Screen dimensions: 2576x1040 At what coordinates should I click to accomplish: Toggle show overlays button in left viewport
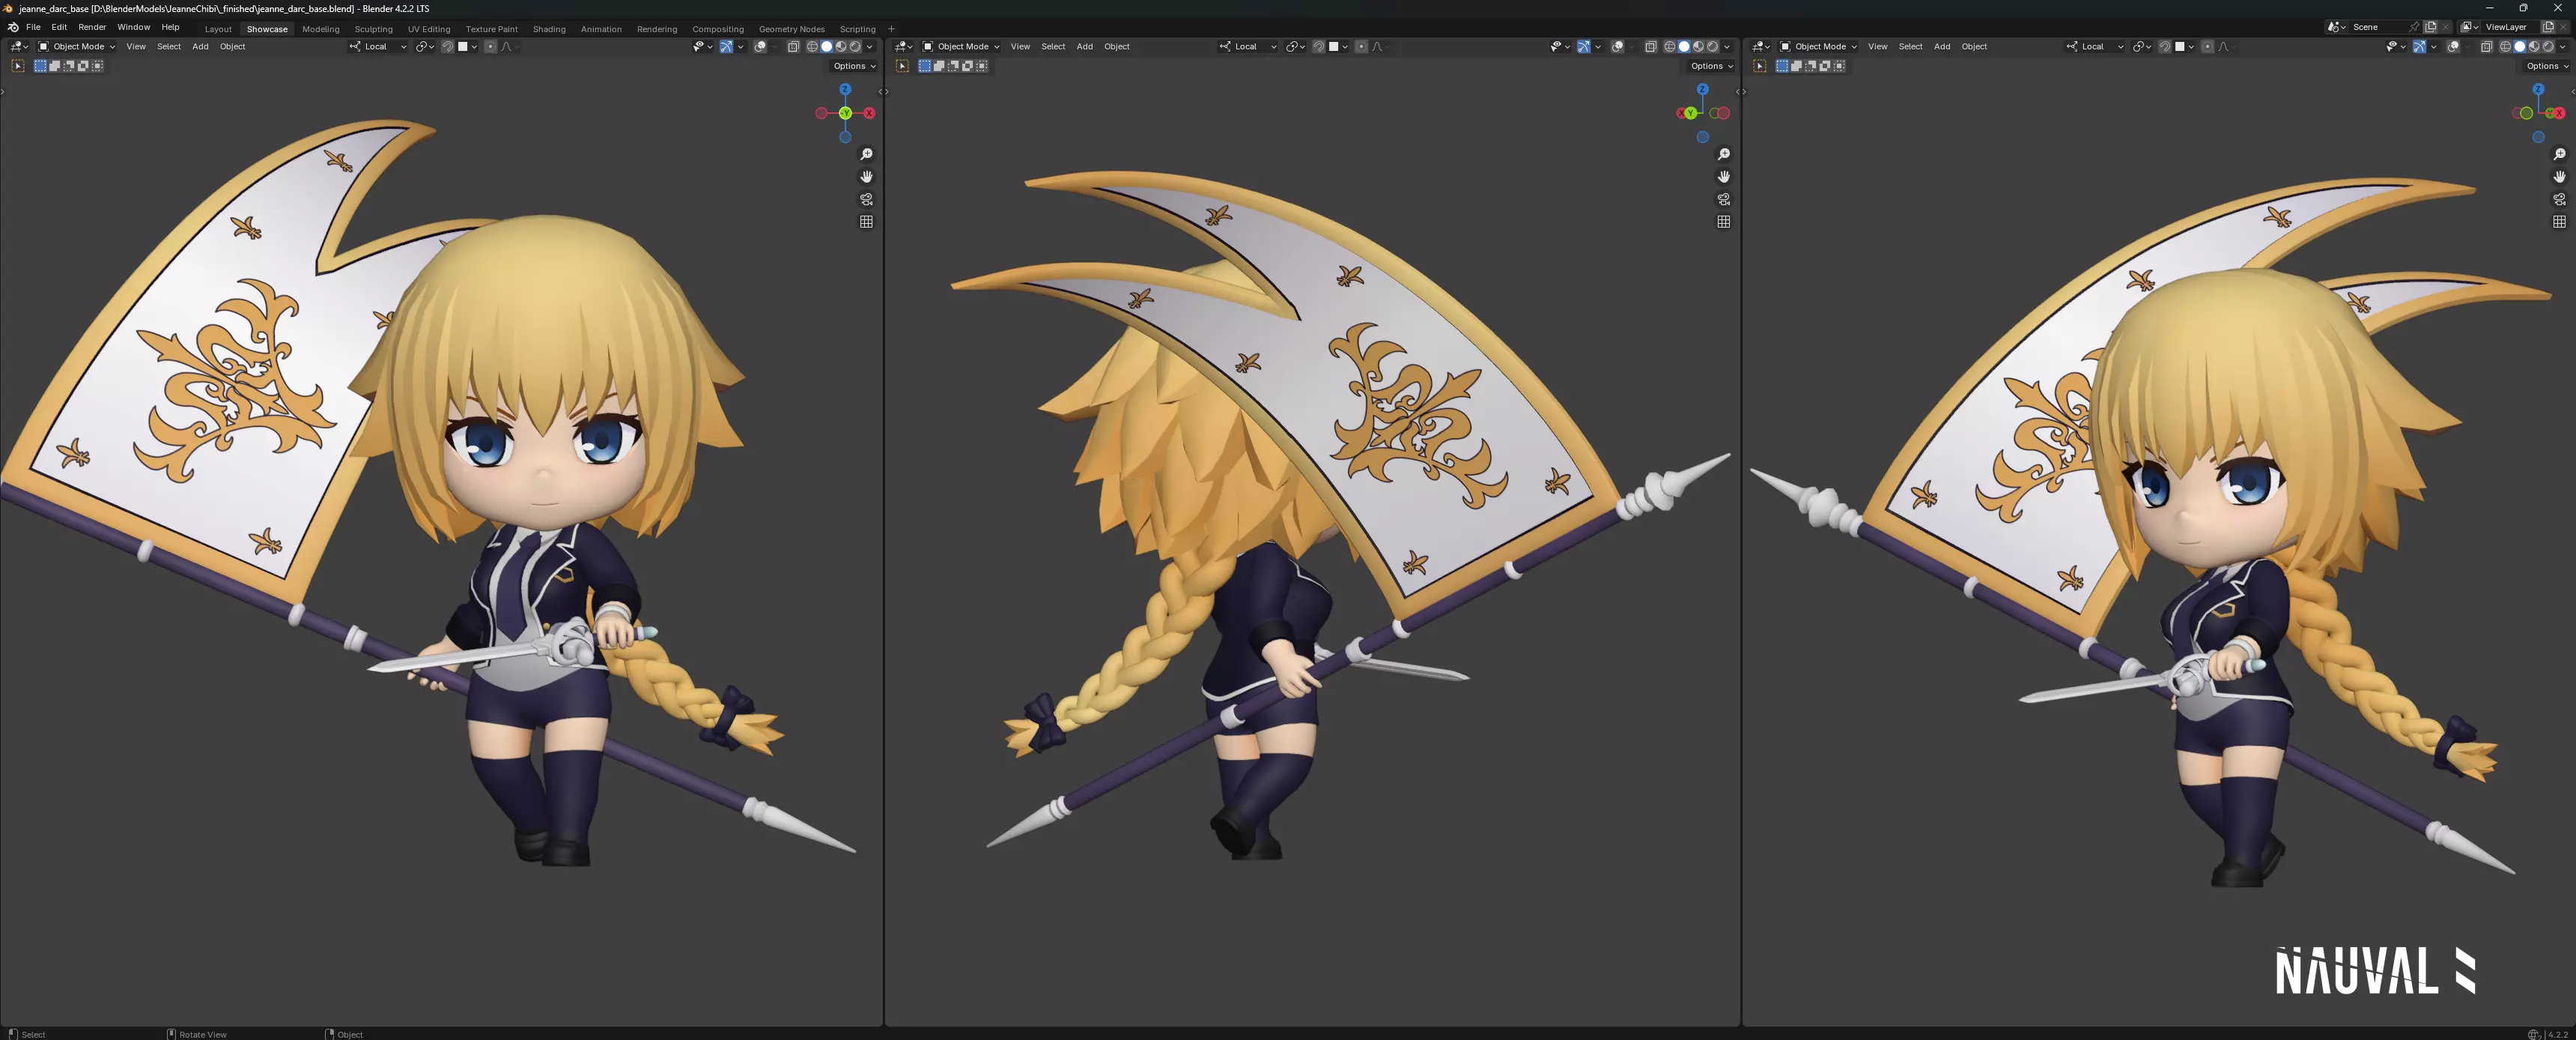pos(760,46)
